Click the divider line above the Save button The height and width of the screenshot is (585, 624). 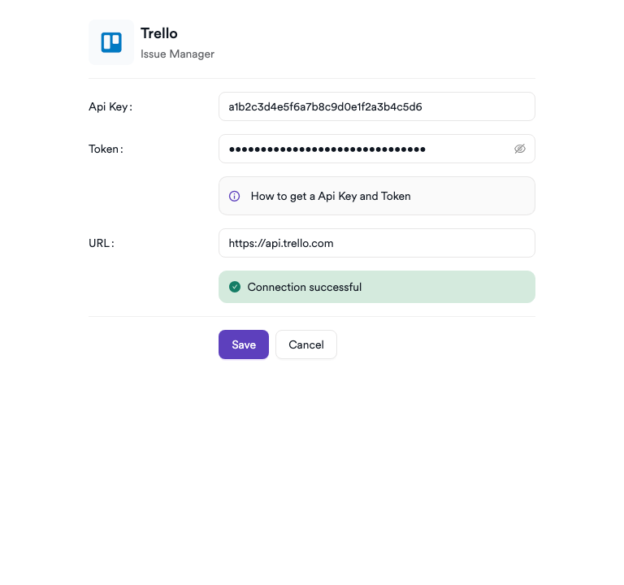coord(312,317)
